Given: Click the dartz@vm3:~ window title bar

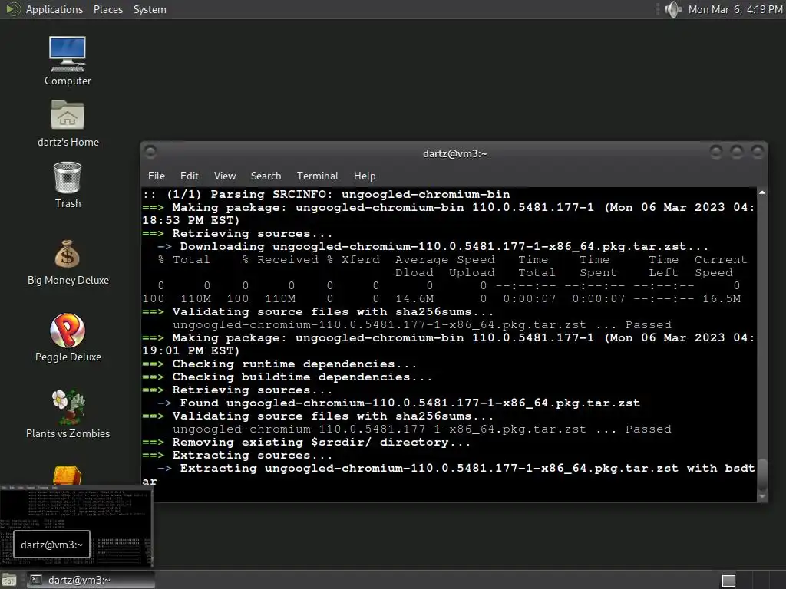Looking at the screenshot, I should (454, 153).
